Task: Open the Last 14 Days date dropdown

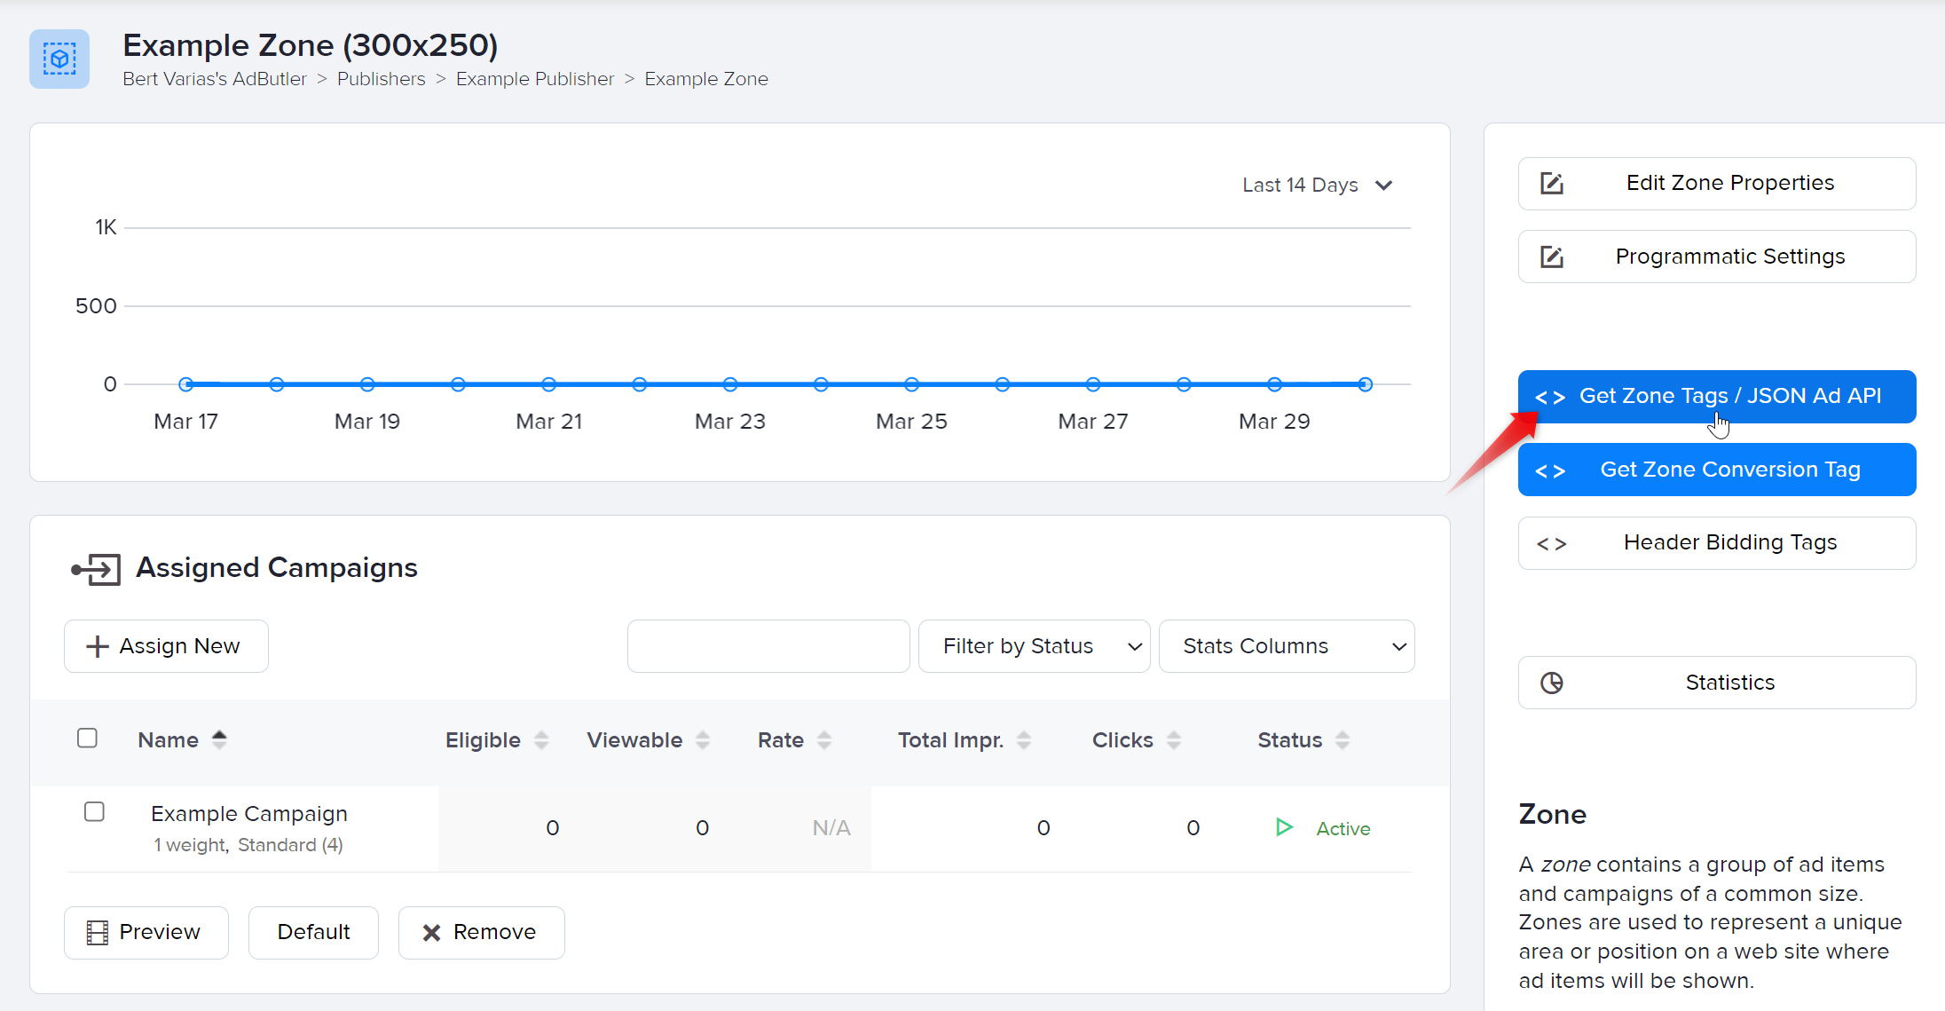Action: click(x=1317, y=185)
